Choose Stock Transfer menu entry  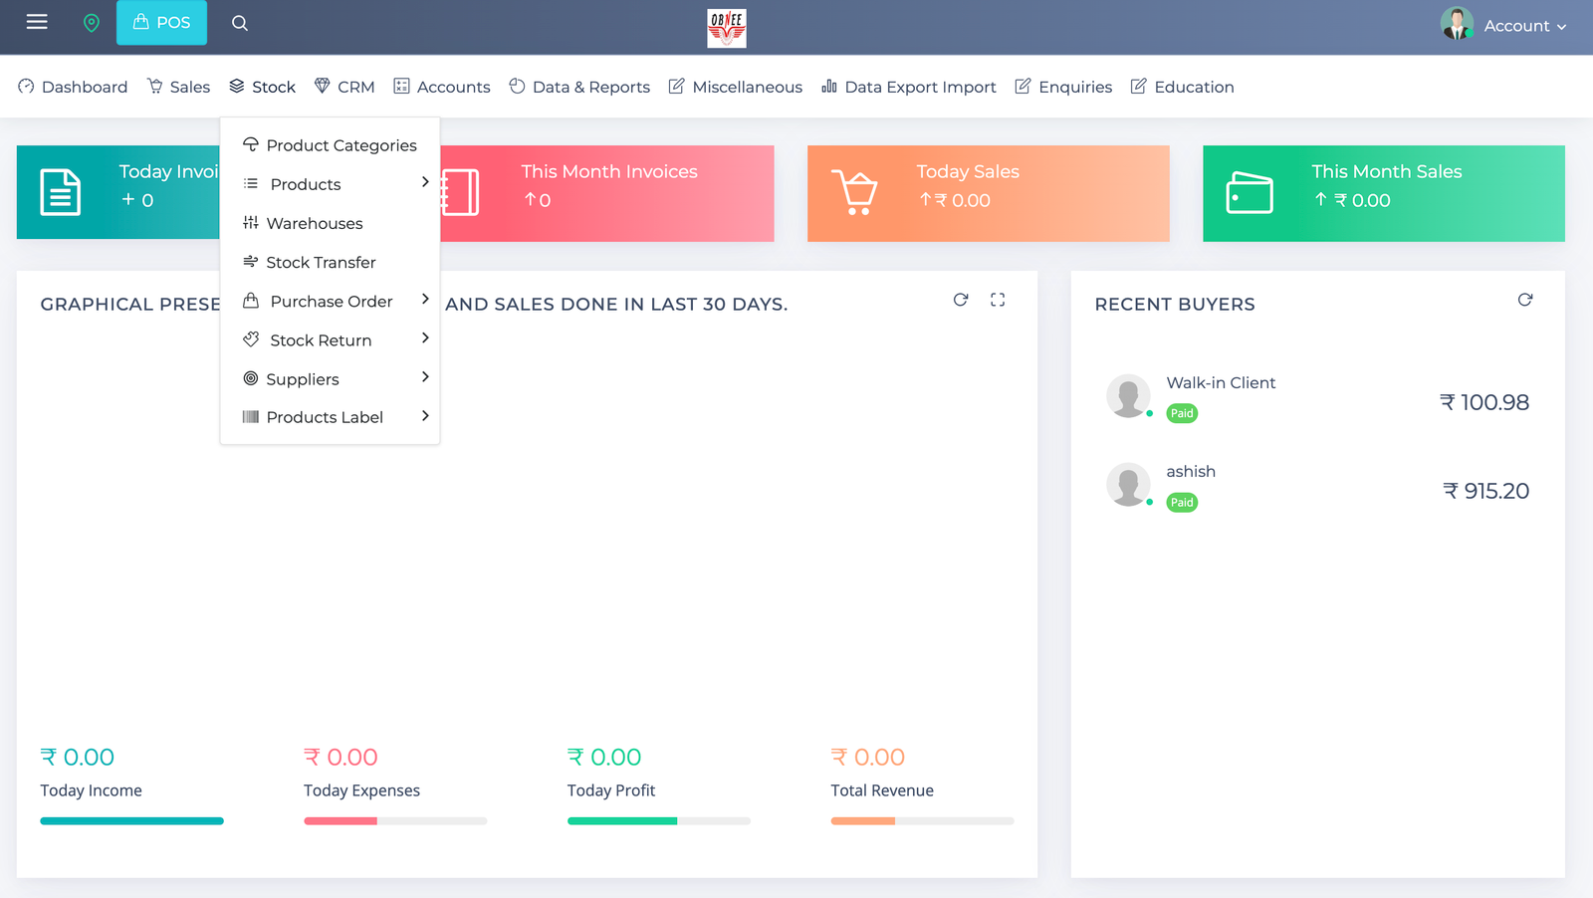pyautogui.click(x=320, y=262)
